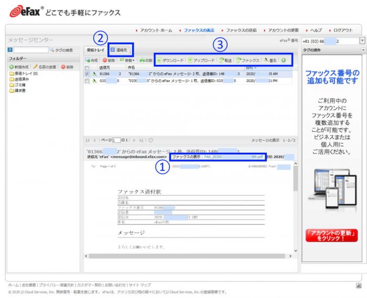Focus the tag search input field
Screen dimensions: 367x298
[x=31, y=50]
